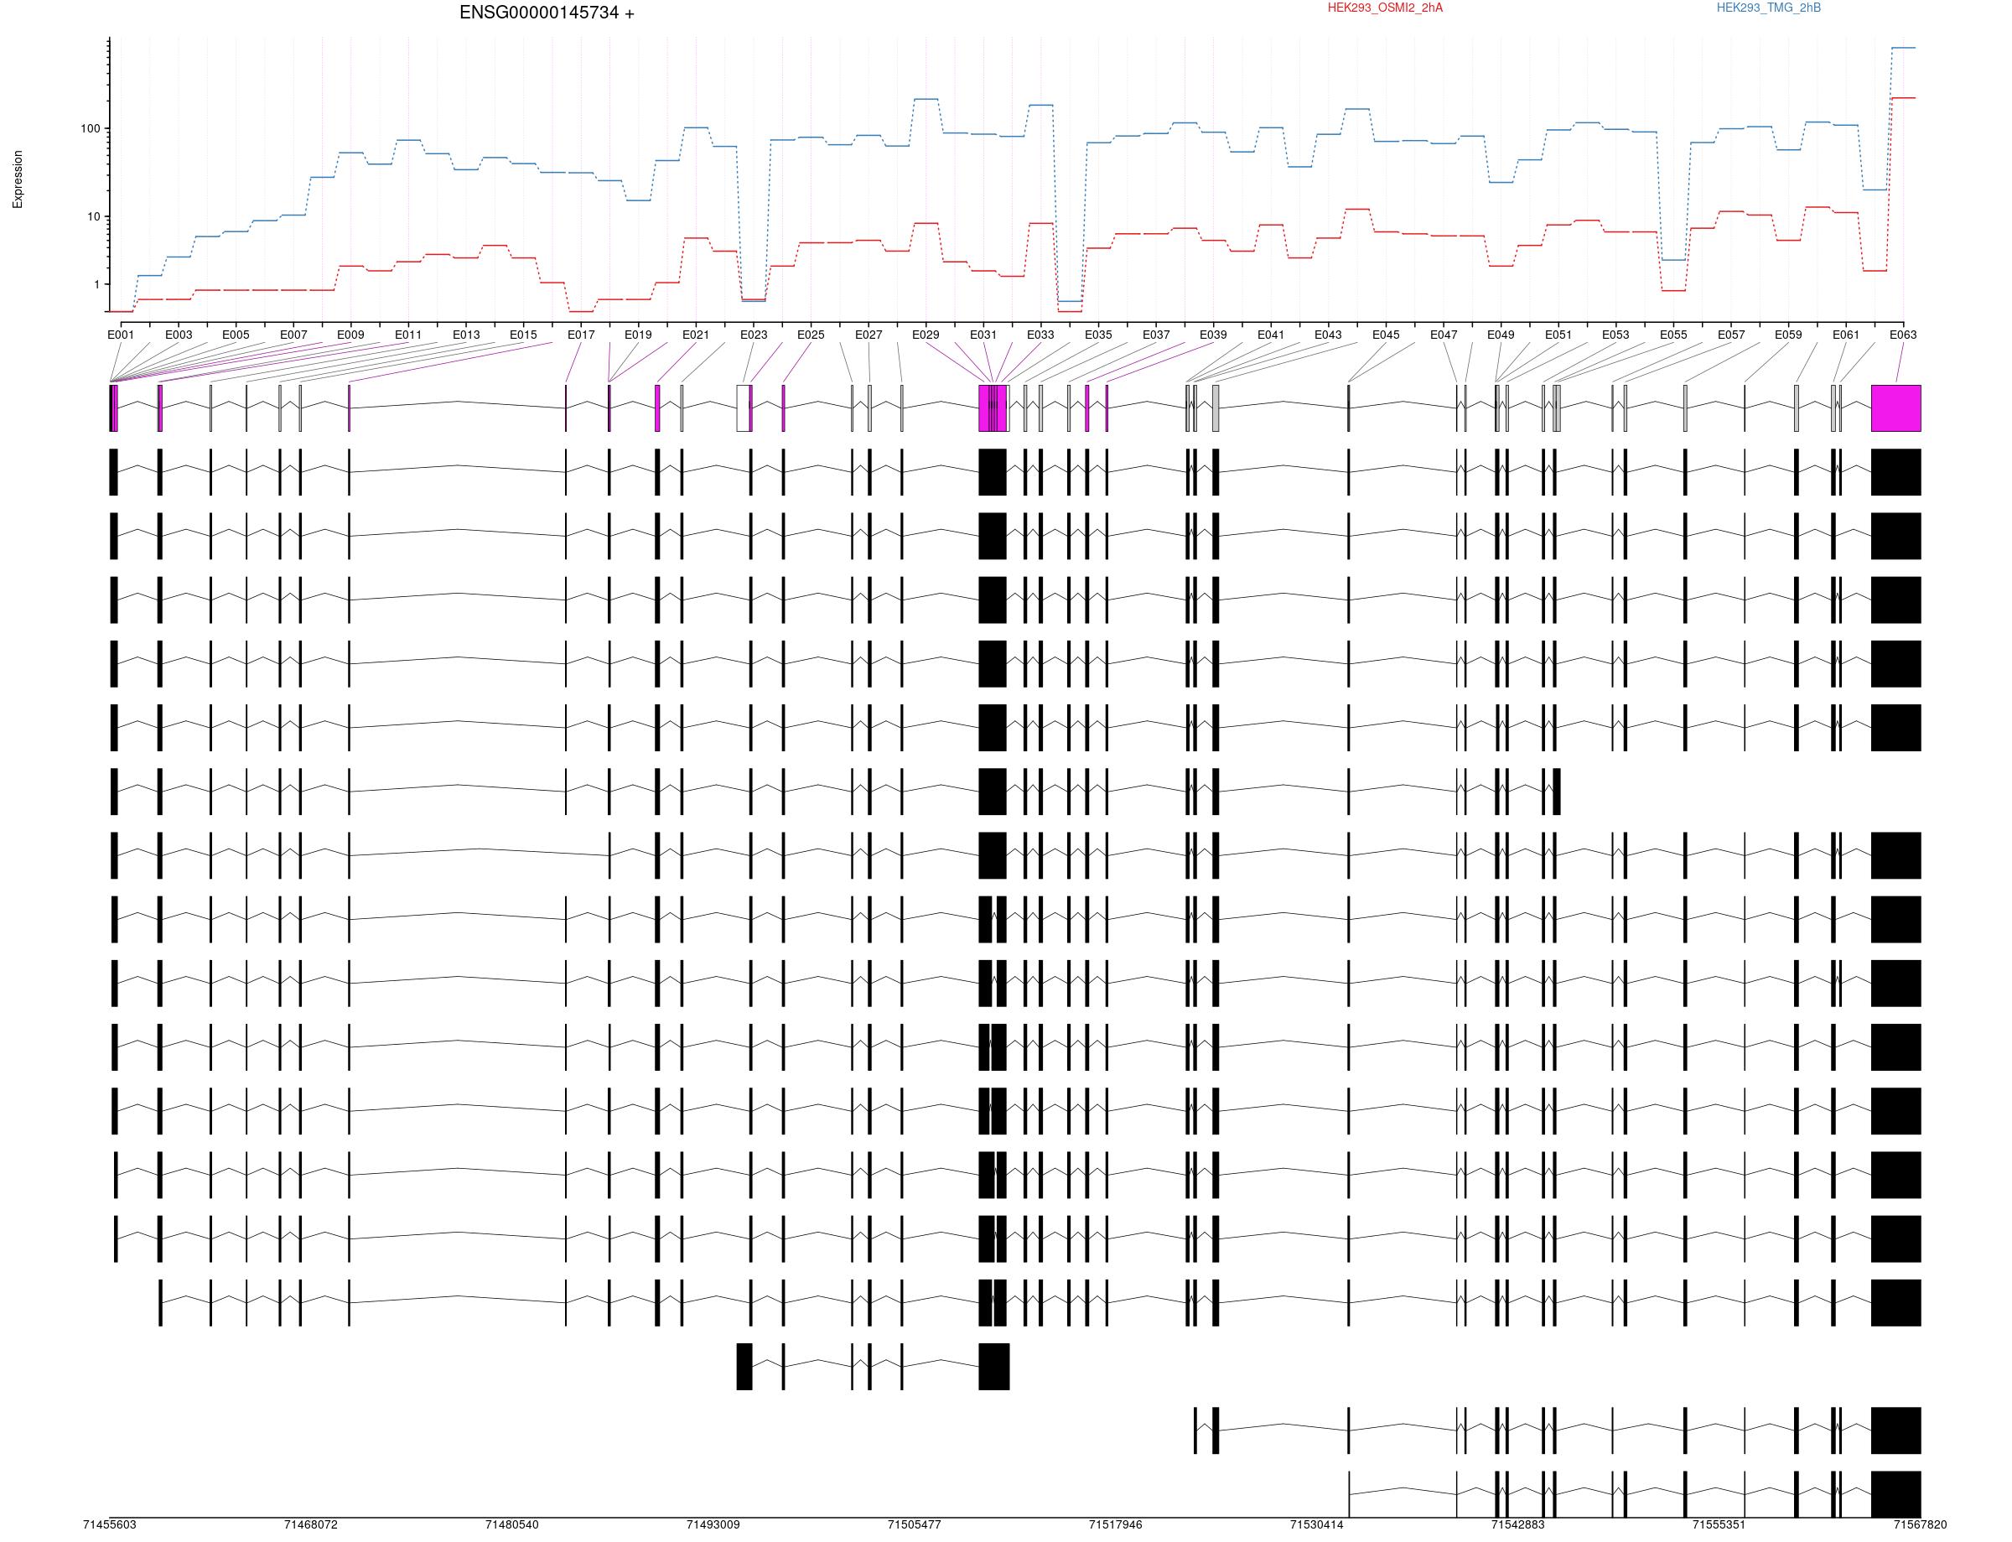Select exon label E039

[x=1213, y=335]
